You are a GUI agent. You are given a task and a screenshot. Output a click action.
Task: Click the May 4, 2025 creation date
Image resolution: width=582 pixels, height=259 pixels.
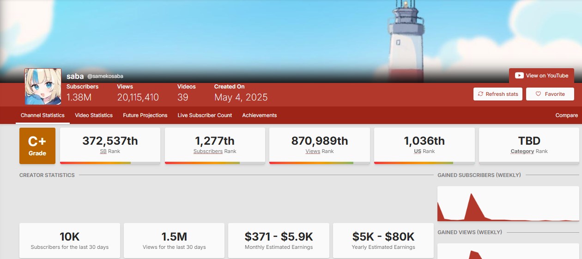click(x=241, y=97)
